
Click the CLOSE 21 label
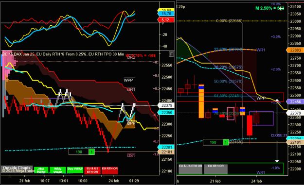click(279, 135)
